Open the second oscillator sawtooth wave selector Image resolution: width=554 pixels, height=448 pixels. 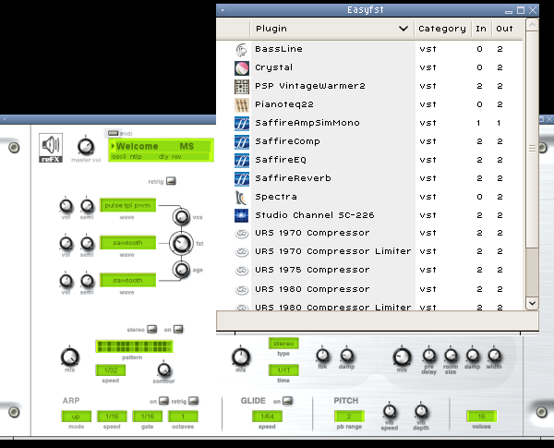tap(127, 243)
